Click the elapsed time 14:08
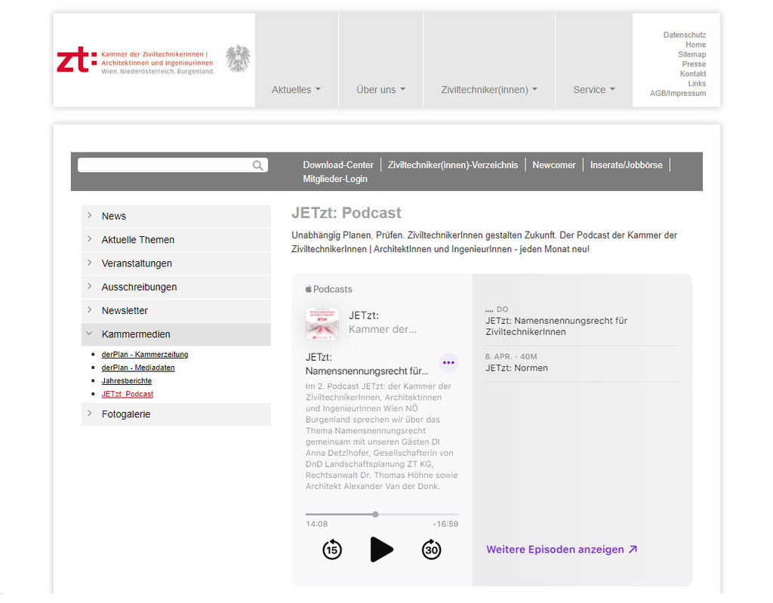Image resolution: width=773 pixels, height=603 pixels. coord(316,524)
